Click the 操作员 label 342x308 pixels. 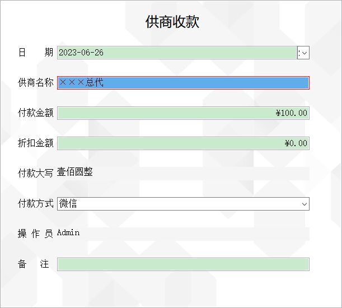35,234
